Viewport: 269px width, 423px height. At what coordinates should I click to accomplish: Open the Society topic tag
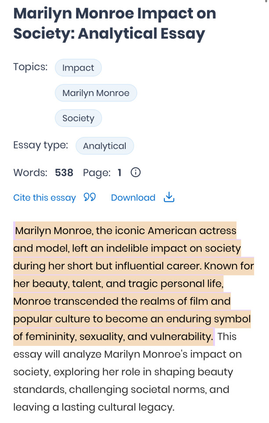coord(78,118)
